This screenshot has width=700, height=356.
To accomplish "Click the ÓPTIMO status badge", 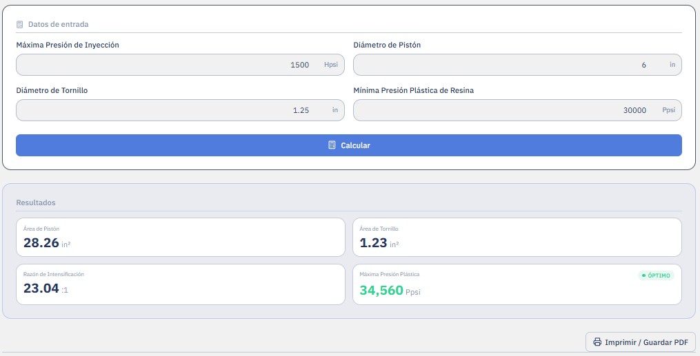I will tap(656, 275).
